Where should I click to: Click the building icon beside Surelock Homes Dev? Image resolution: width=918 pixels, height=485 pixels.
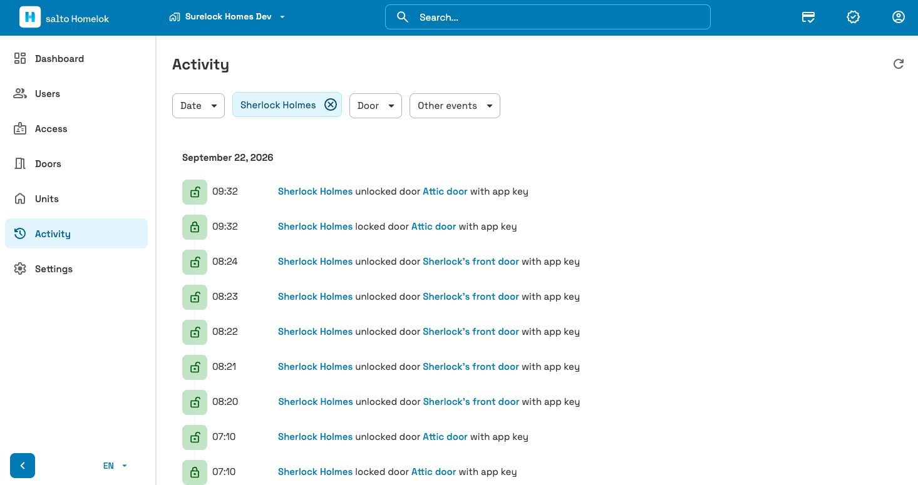(175, 18)
